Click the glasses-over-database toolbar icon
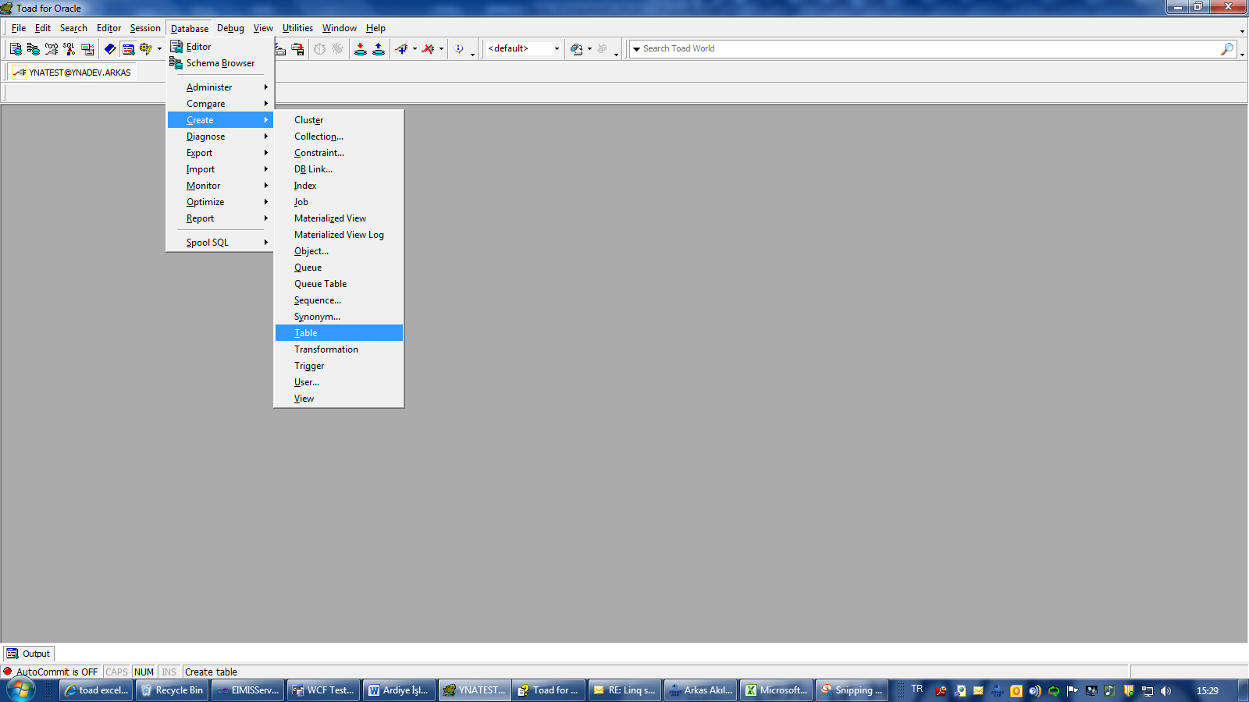1249x702 pixels. pos(52,48)
